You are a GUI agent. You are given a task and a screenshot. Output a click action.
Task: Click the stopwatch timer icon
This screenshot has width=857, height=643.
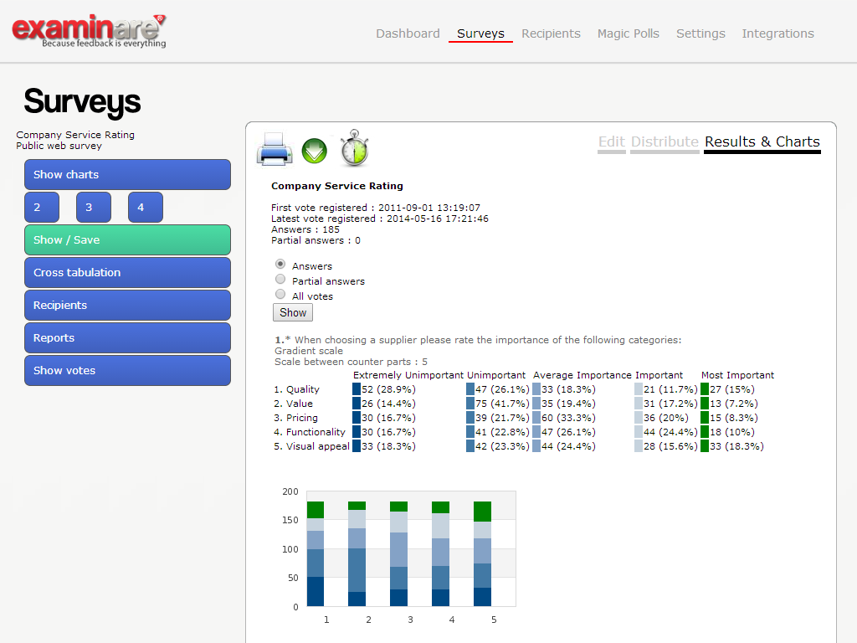[354, 149]
